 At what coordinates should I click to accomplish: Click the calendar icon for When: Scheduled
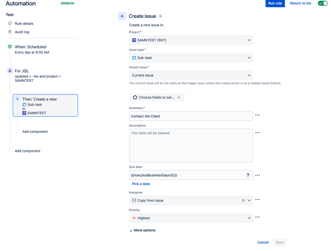point(10,47)
